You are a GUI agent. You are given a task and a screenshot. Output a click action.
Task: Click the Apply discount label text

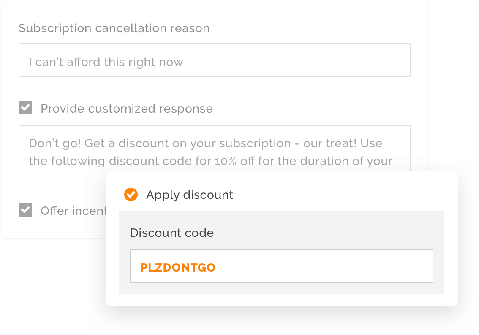tap(189, 195)
